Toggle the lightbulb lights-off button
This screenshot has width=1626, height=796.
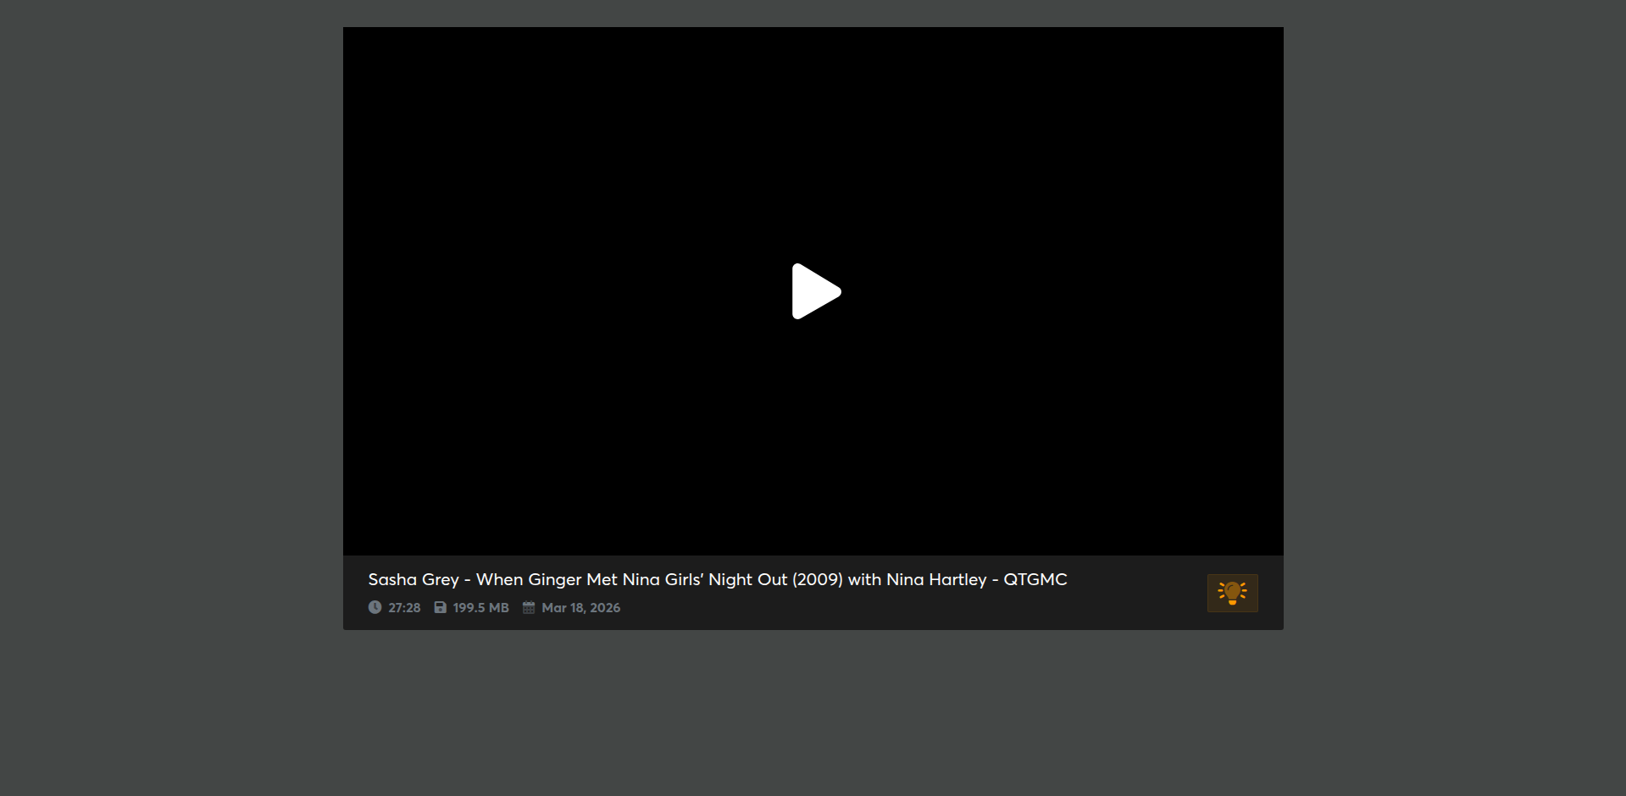click(x=1232, y=593)
